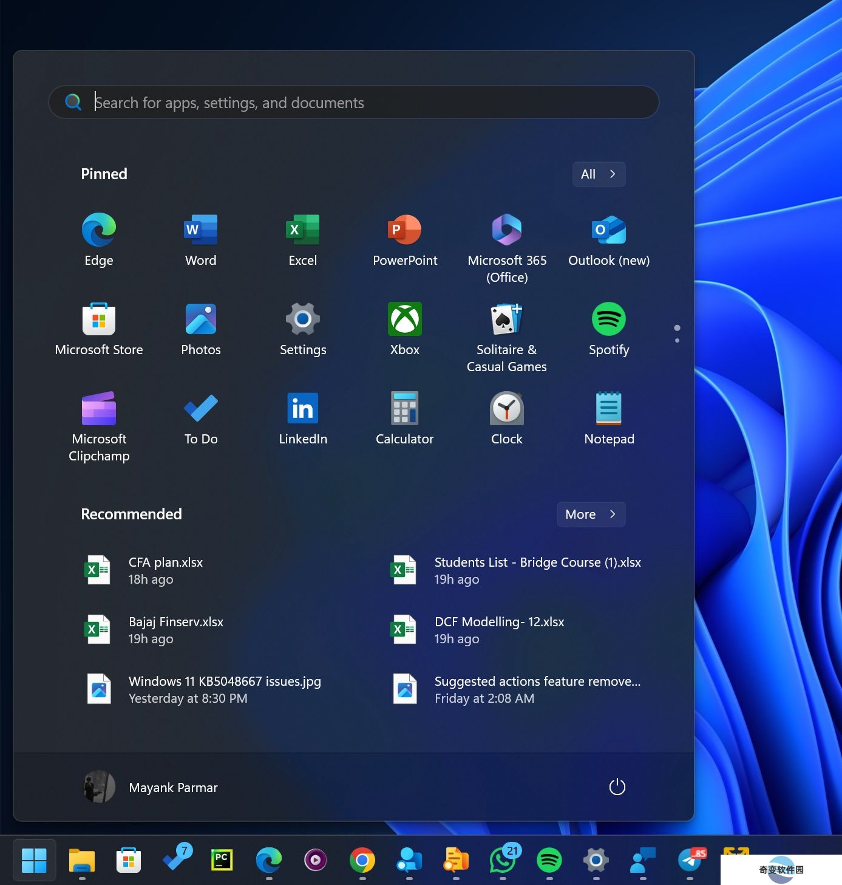Launch PowerPoint from pinned apps
The height and width of the screenshot is (885, 842).
[x=405, y=240]
